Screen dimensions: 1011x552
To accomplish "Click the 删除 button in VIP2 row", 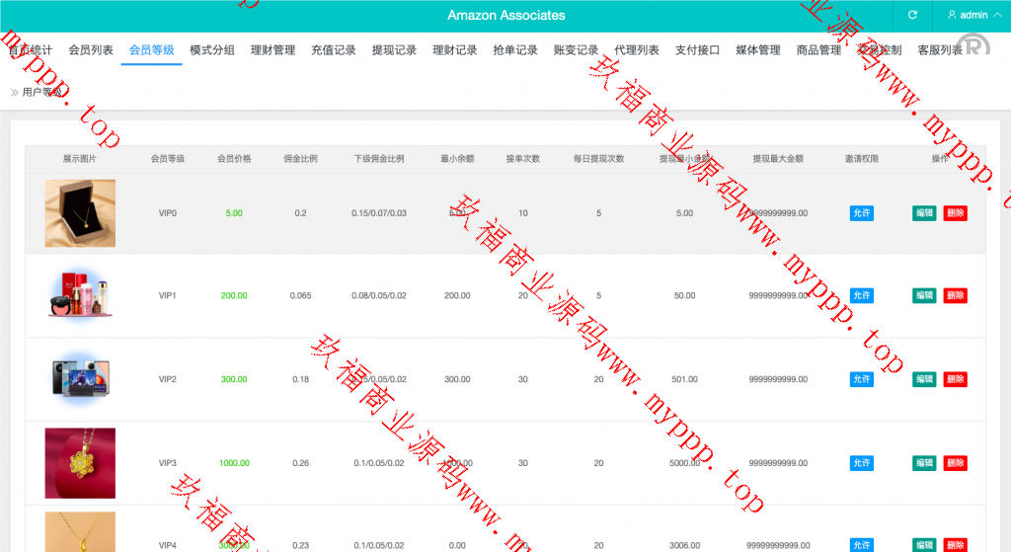I will pyautogui.click(x=955, y=379).
